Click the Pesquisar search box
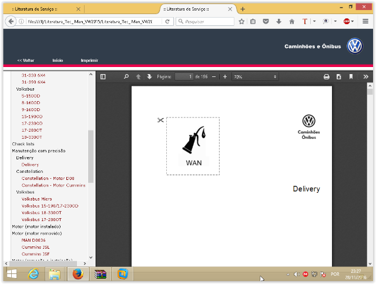Image resolution: width=376 pixels, height=284 pixels. 205,22
